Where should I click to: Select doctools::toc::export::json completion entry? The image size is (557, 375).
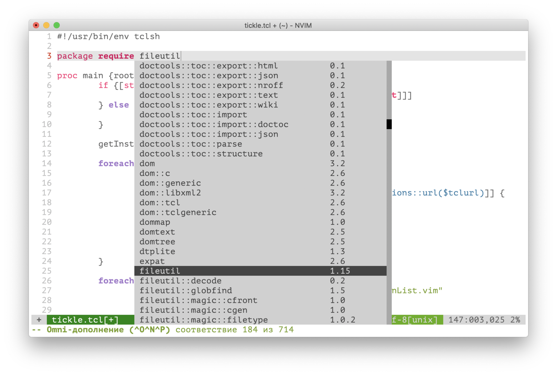pyautogui.click(x=261, y=76)
